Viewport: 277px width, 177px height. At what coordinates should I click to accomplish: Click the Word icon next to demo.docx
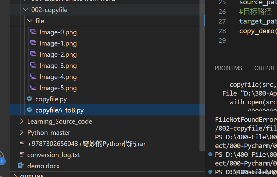coord(21,166)
